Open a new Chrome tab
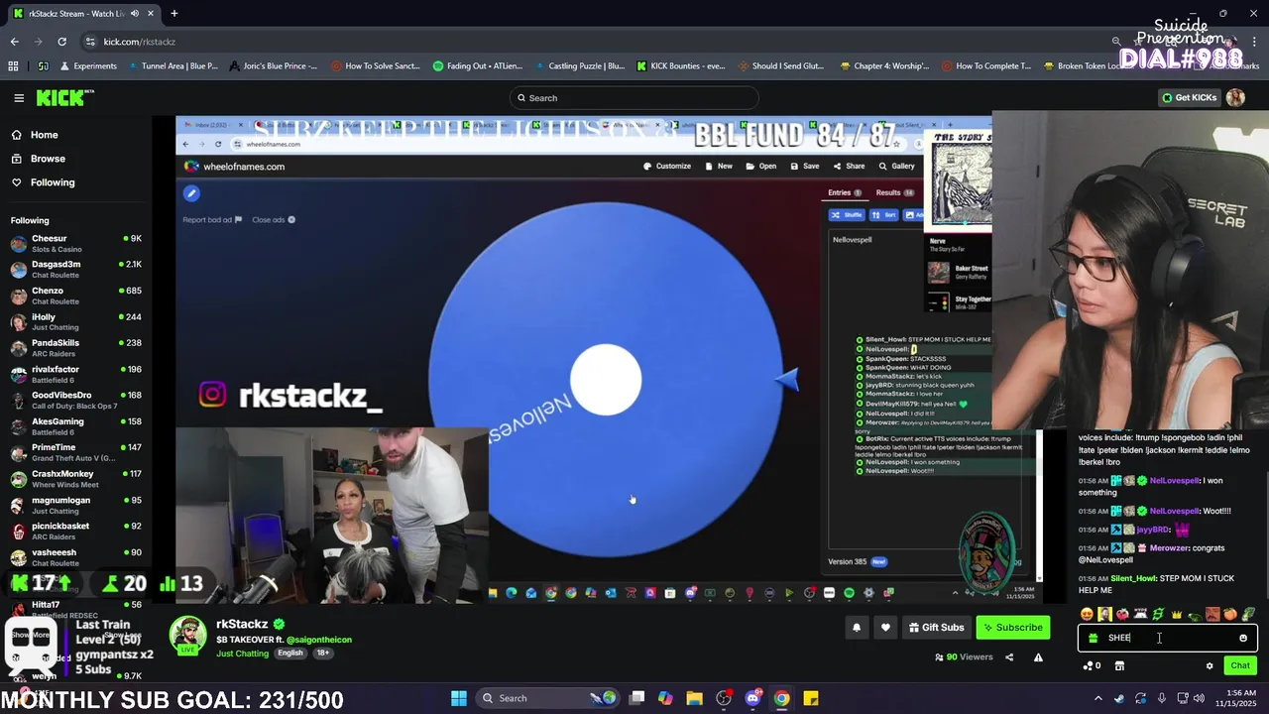This screenshot has width=1269, height=714. tap(173, 13)
